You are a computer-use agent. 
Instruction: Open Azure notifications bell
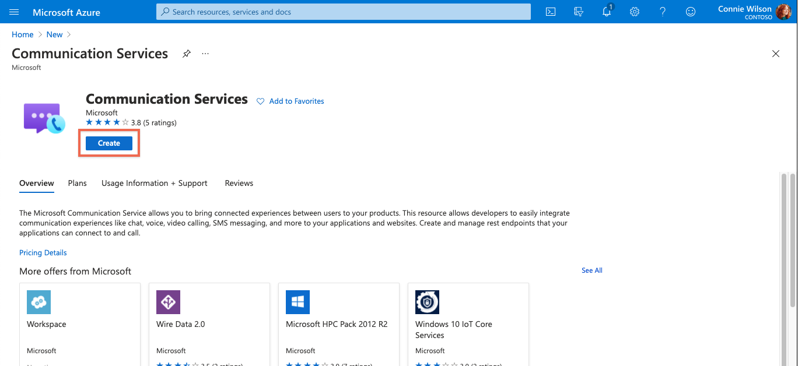[606, 12]
